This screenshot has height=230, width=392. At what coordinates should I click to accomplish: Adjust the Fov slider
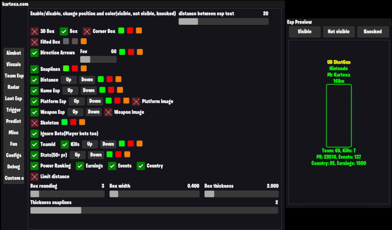point(98,59)
